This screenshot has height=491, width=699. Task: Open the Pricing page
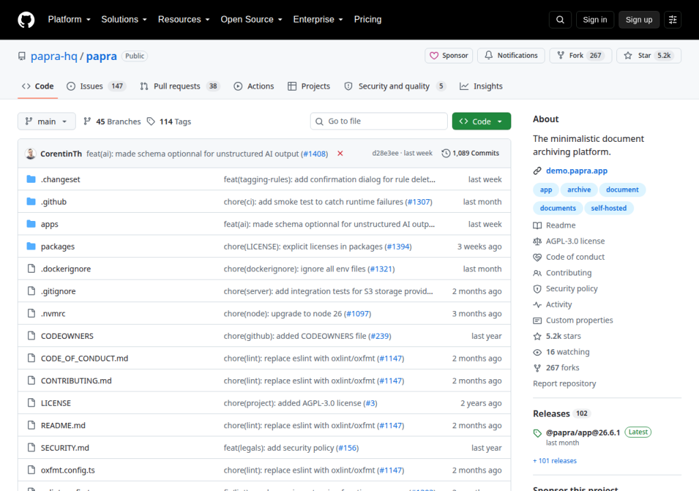[x=368, y=20]
